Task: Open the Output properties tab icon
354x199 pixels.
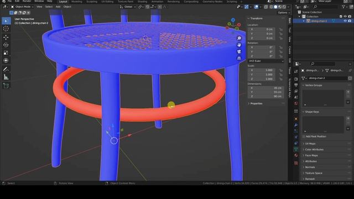Action: tap(296, 85)
